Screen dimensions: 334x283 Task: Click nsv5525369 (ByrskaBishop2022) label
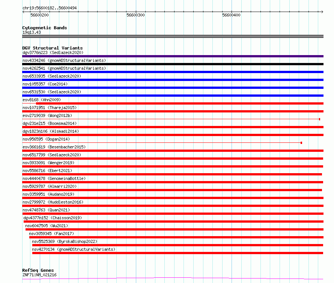65,241
